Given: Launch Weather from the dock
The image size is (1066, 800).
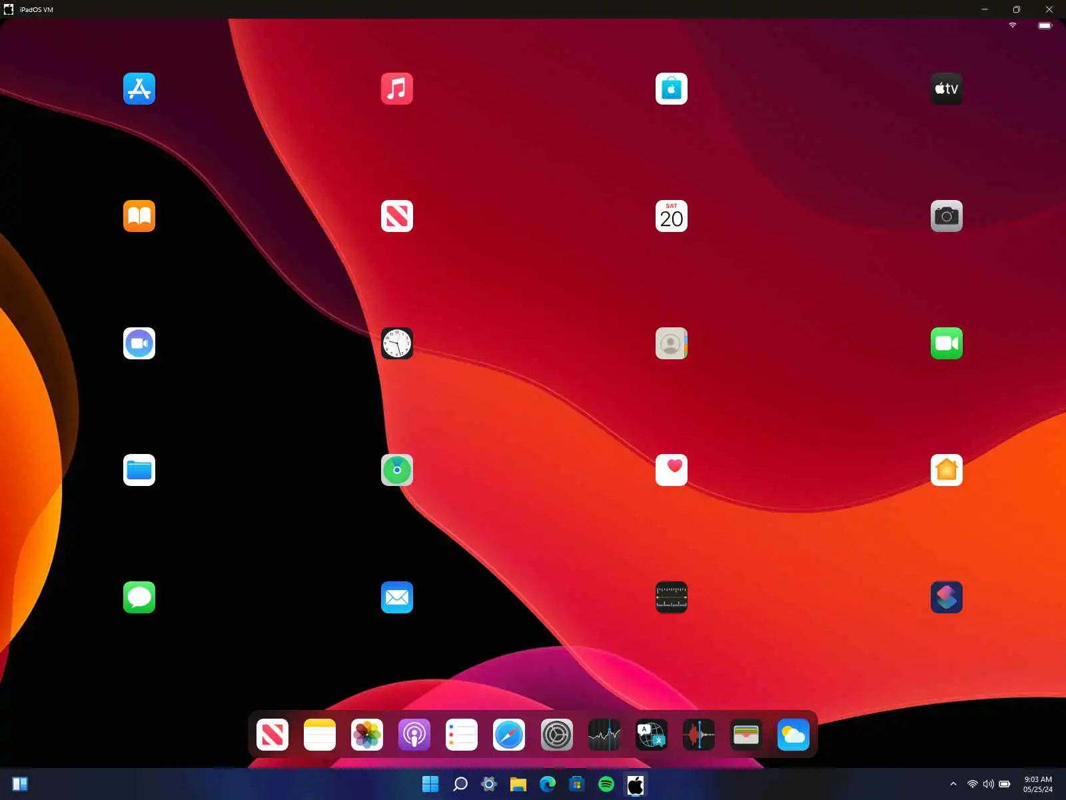Looking at the screenshot, I should (x=794, y=735).
